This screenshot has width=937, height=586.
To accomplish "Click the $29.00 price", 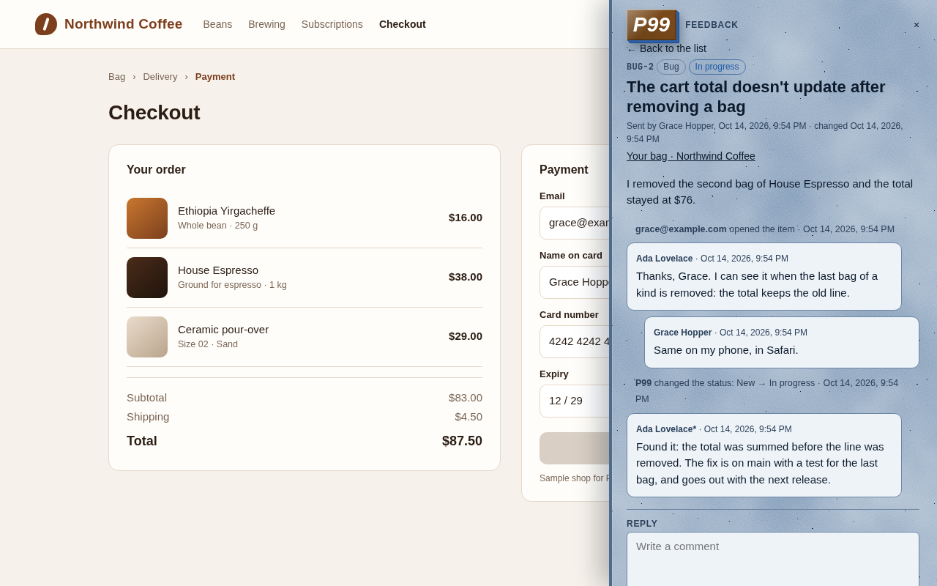I will click(x=466, y=336).
